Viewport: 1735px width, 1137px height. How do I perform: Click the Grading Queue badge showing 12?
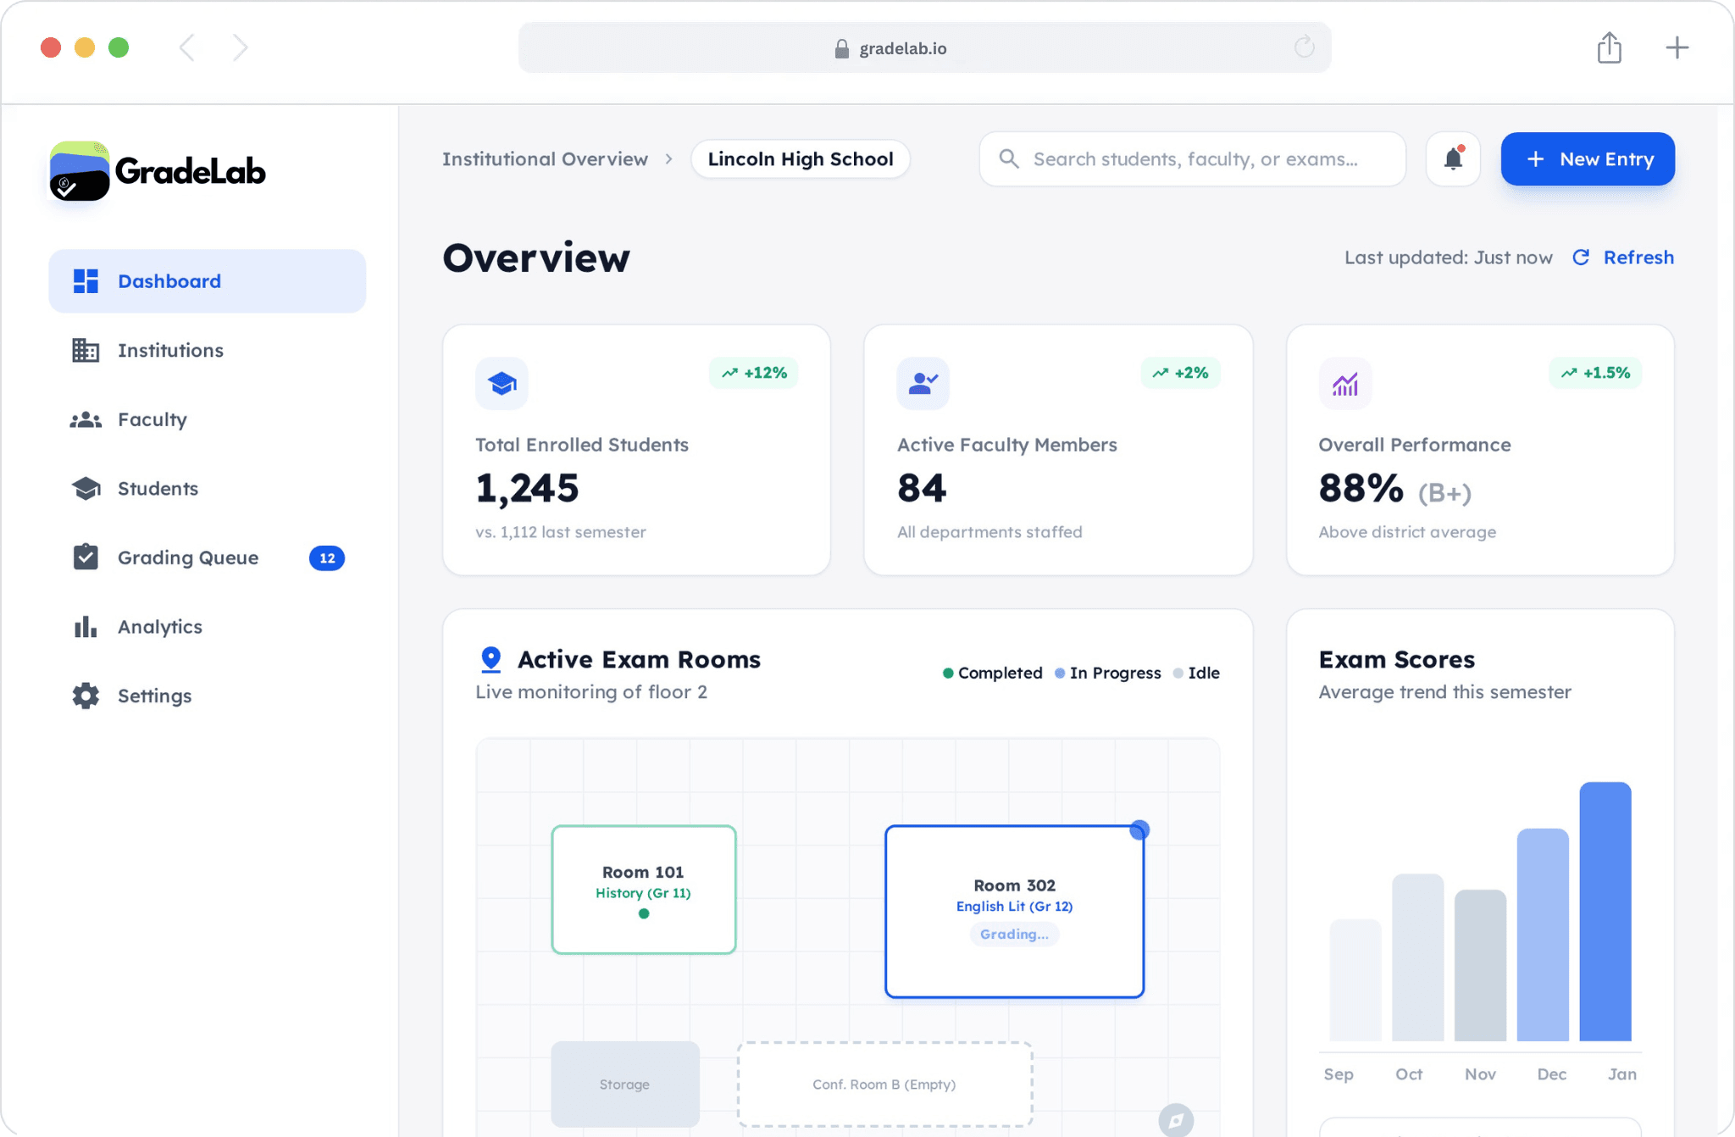coord(327,557)
